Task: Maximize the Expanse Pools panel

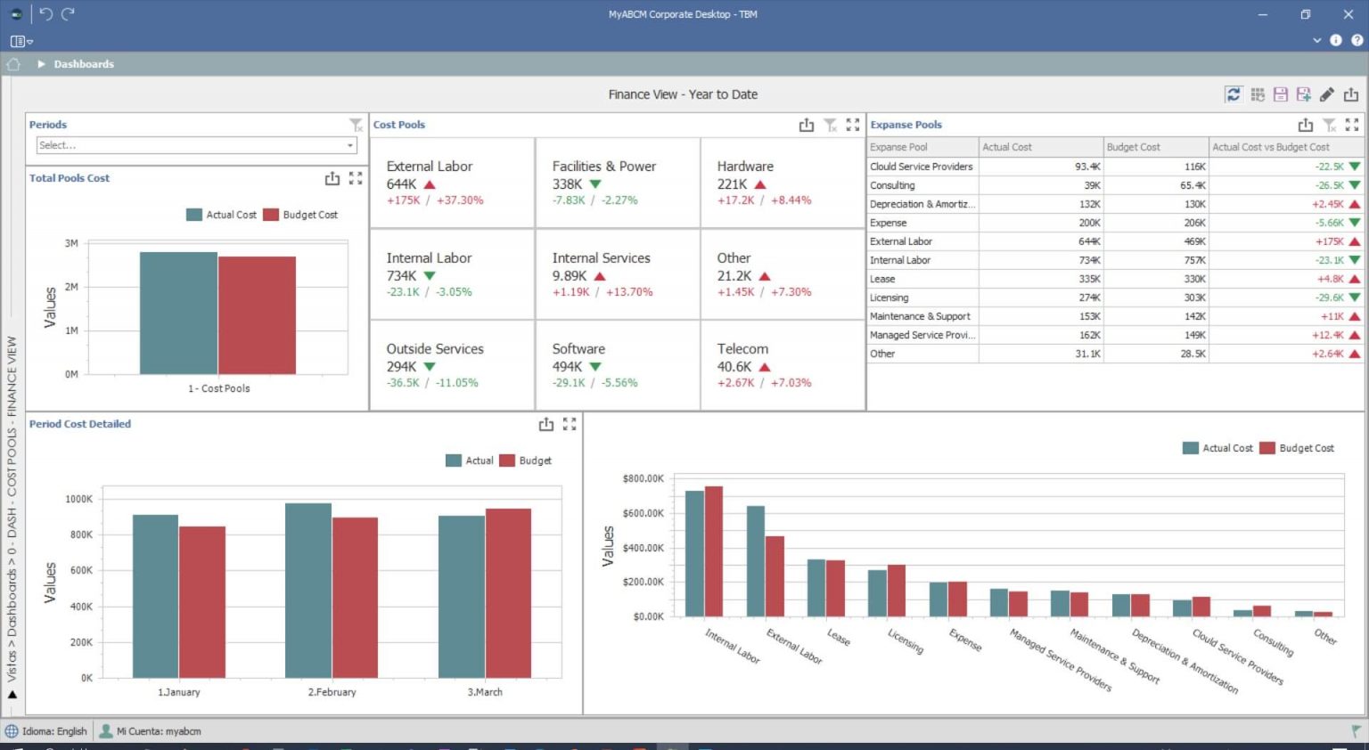Action: tap(1352, 126)
